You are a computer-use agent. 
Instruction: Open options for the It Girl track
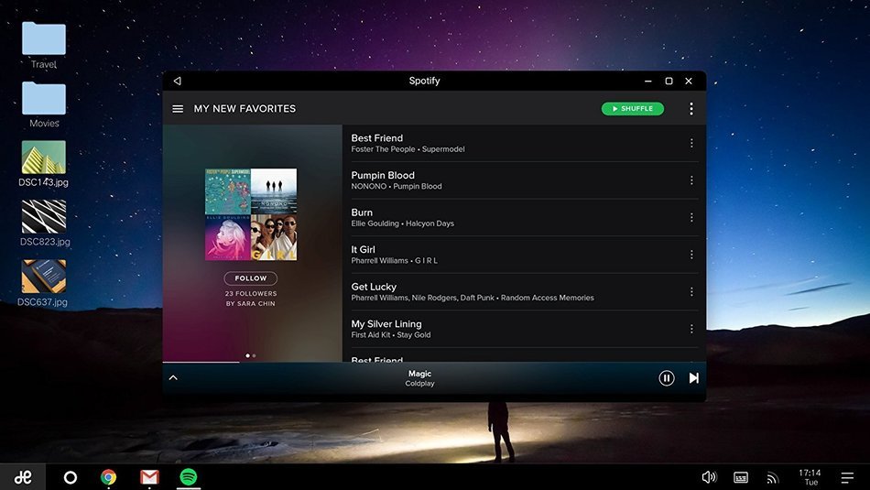click(x=691, y=255)
